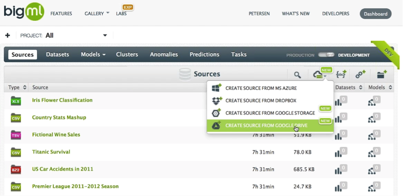This screenshot has width=403, height=196.
Task: Choose Create Source from Google Drive
Action: [266, 125]
